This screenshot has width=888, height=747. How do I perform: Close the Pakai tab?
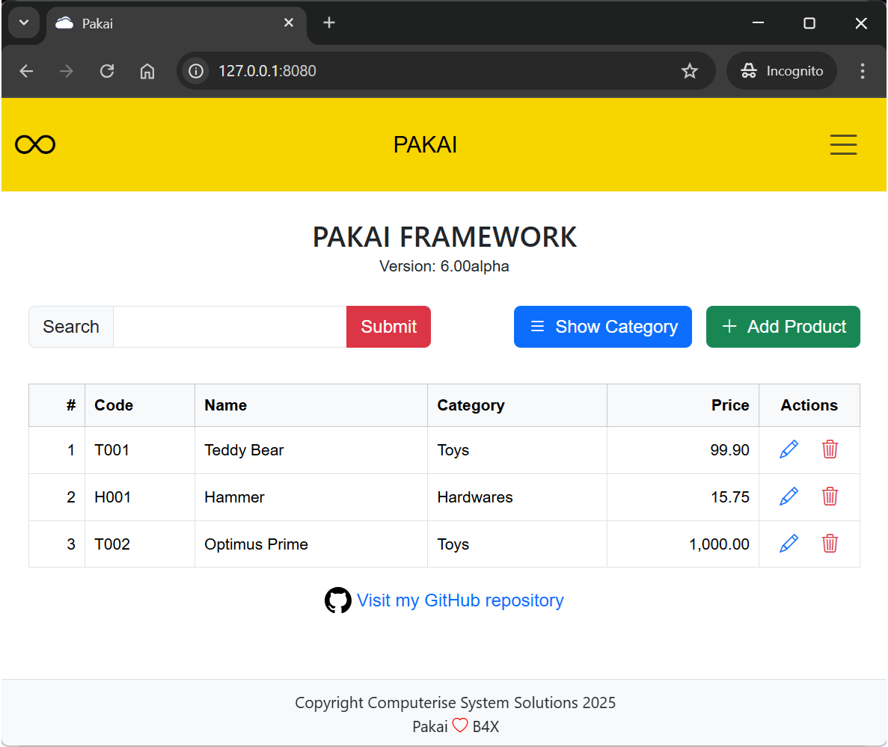click(x=289, y=22)
